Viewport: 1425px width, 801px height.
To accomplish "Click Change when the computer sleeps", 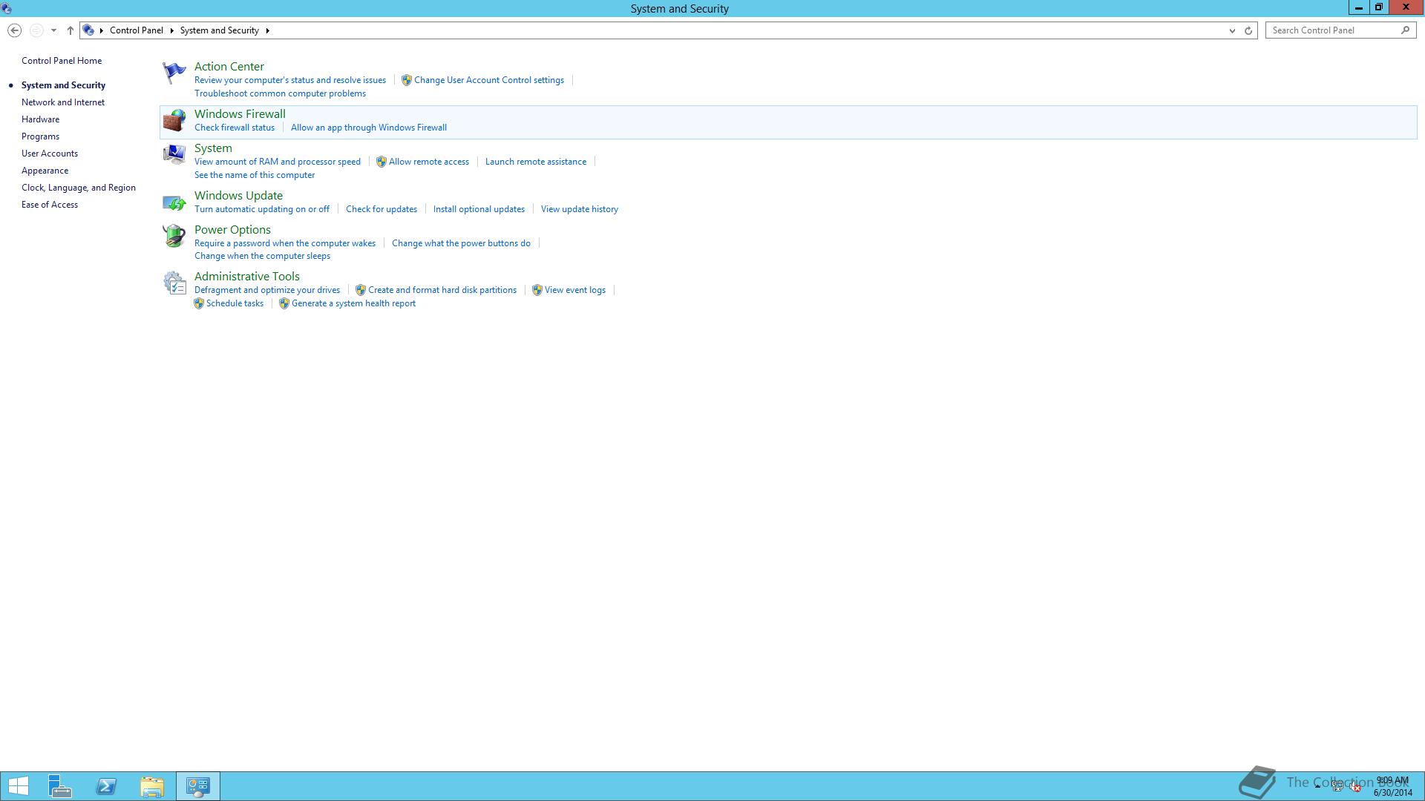I will (x=262, y=256).
